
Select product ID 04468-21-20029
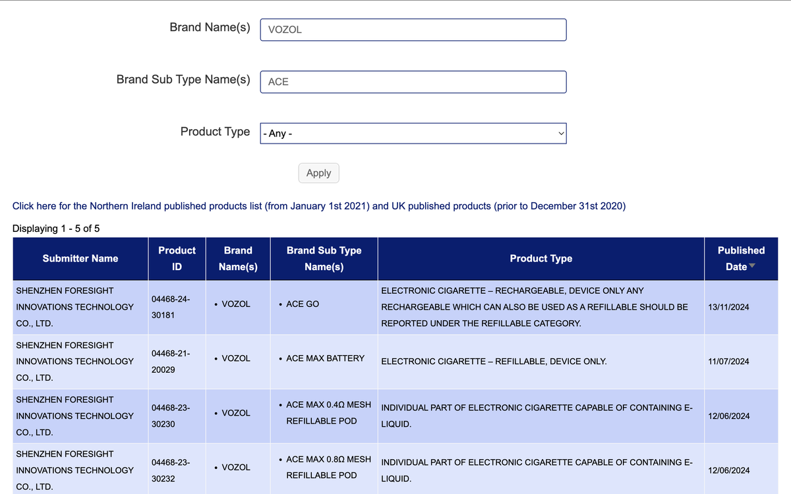click(171, 362)
